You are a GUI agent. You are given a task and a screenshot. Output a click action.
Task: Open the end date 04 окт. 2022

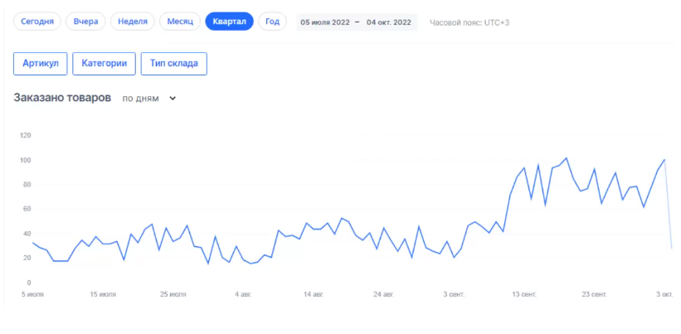[x=388, y=22]
